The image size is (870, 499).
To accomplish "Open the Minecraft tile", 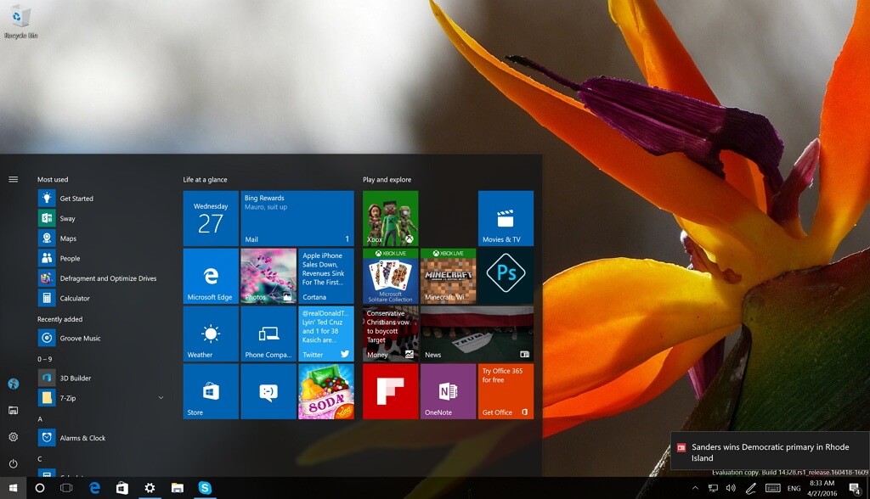I will pos(448,276).
